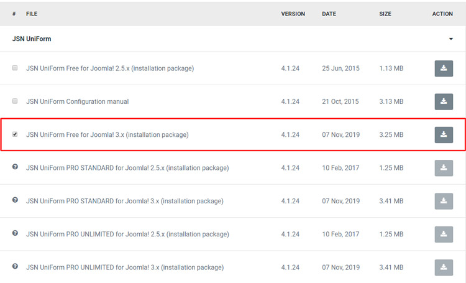The image size is (466, 283).
Task: Click file name PRO UNLIMITED for Joomla! 2.5.x
Action: 127,234
